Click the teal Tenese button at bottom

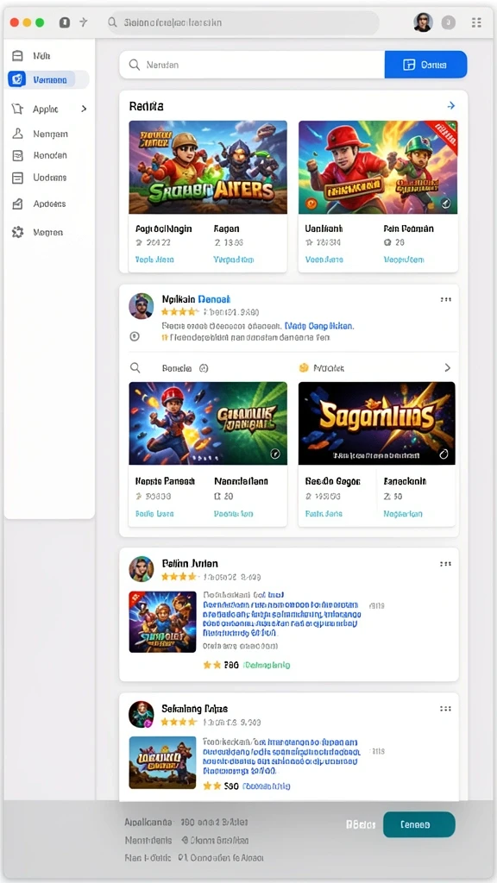(x=418, y=824)
